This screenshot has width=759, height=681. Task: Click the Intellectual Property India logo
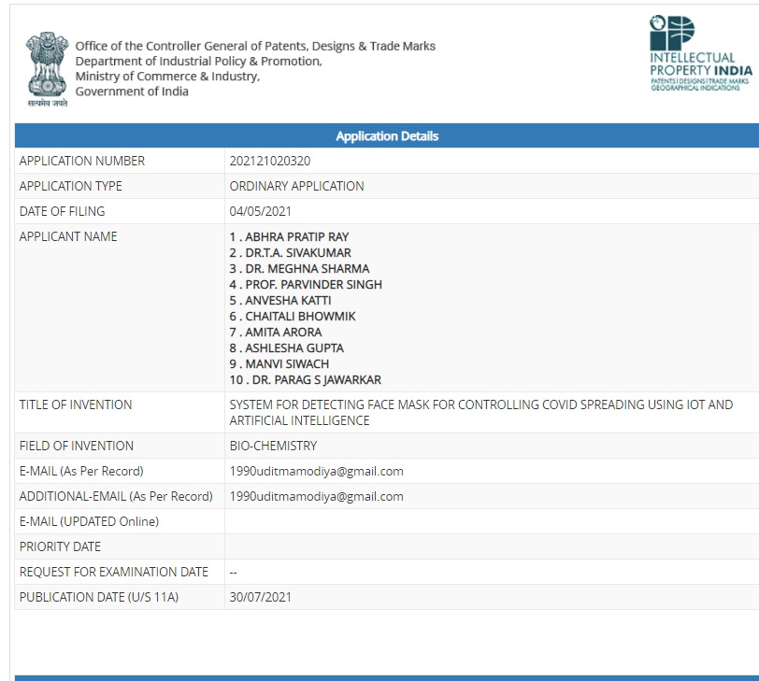point(699,53)
